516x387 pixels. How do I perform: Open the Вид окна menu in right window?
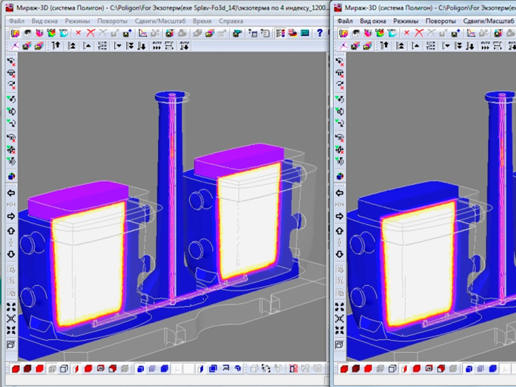pos(373,21)
